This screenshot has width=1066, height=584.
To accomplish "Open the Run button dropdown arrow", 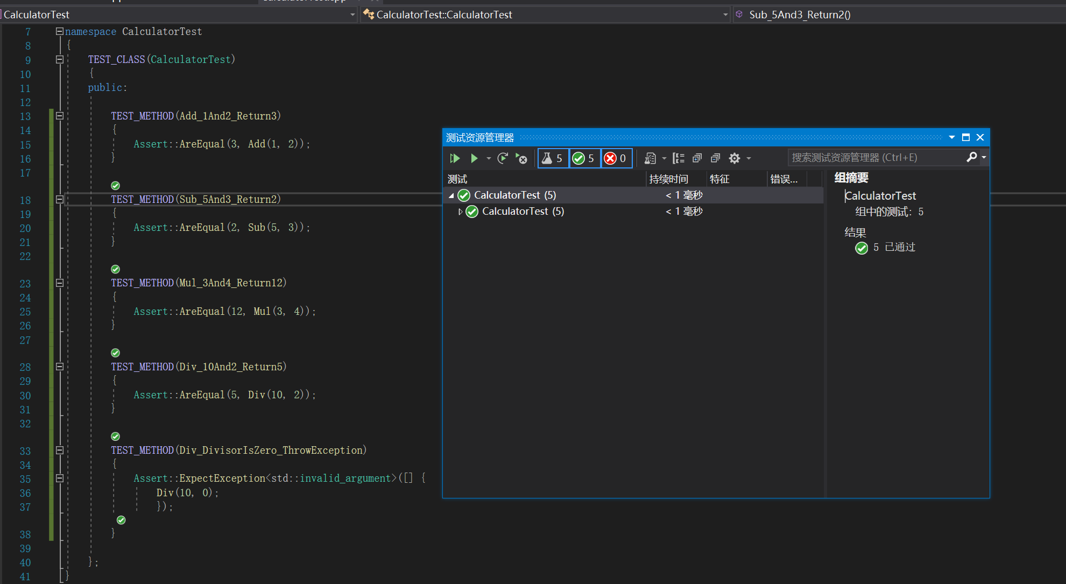I will 489,158.
